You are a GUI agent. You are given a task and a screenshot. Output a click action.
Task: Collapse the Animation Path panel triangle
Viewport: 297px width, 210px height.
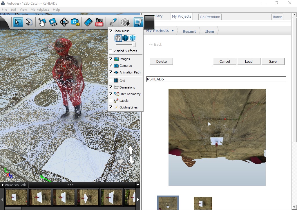pyautogui.click(x=3, y=185)
